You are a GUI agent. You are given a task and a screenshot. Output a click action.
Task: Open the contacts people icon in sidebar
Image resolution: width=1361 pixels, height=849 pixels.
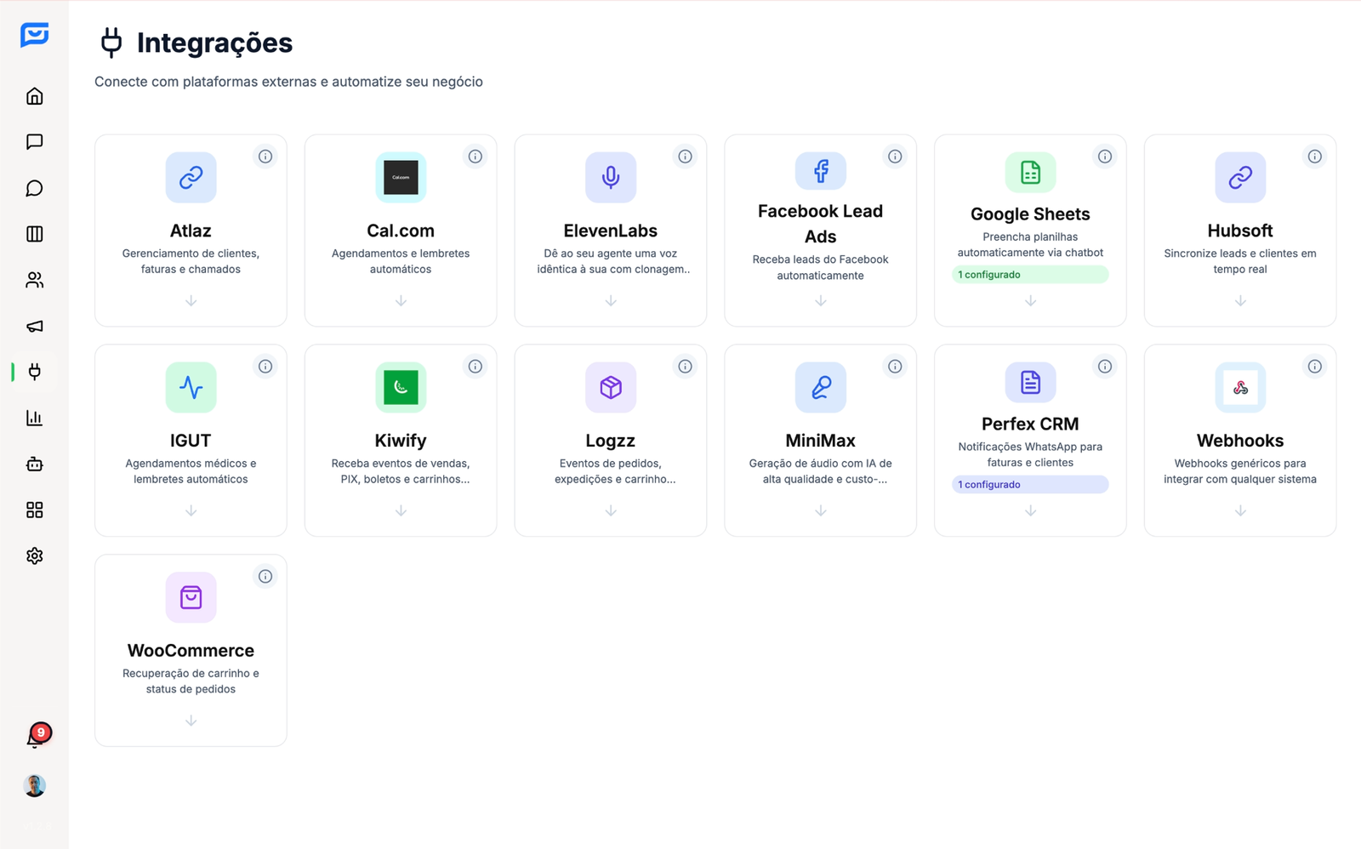pyautogui.click(x=34, y=280)
